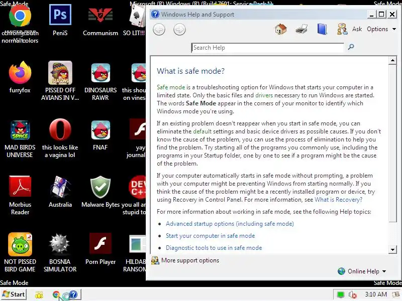Viewport: 402px width, 301px height.
Task: Print the current help topic
Action: point(301,29)
